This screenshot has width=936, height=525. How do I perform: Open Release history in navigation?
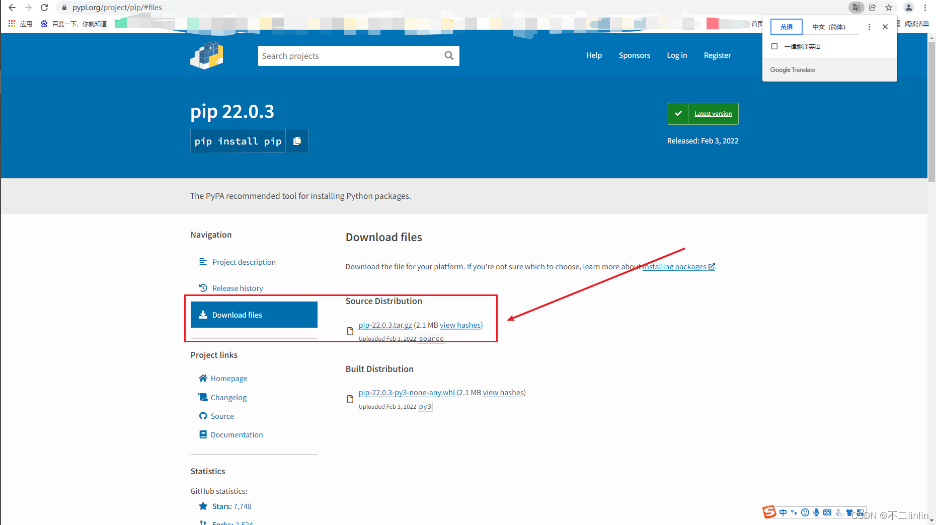(238, 288)
